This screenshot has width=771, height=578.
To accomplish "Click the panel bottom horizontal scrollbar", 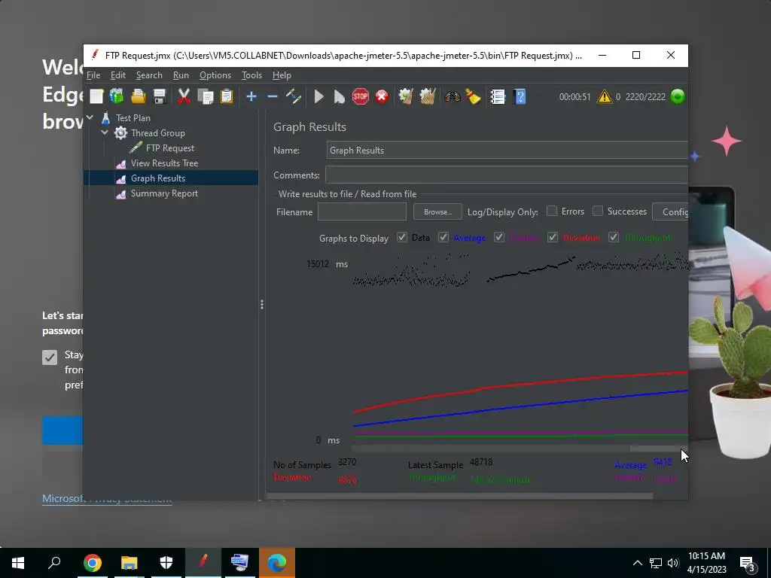I will (x=459, y=496).
